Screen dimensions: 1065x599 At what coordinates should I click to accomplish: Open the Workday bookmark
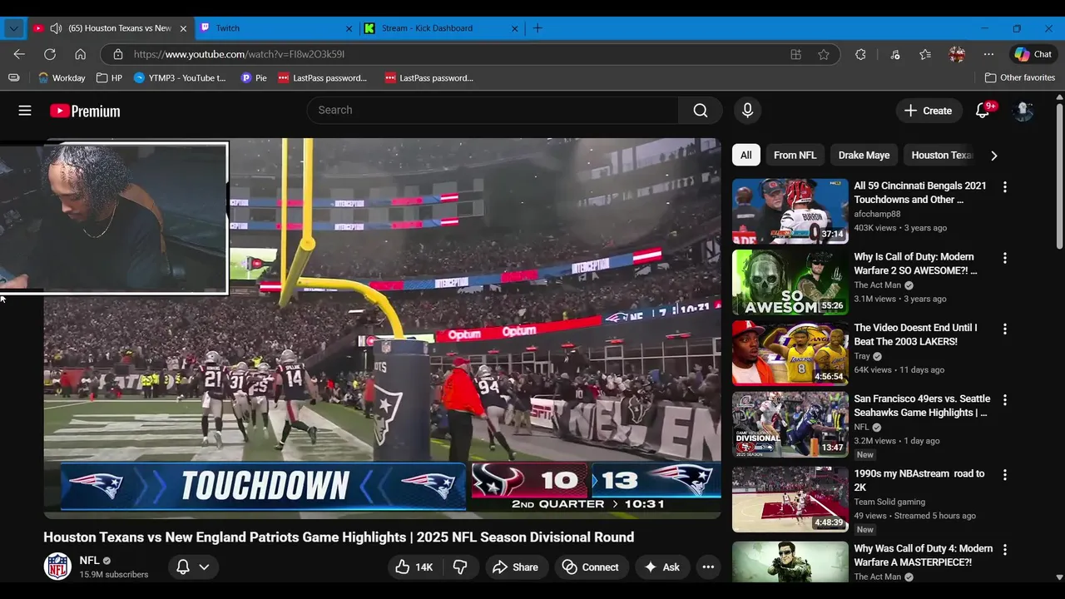[62, 77]
